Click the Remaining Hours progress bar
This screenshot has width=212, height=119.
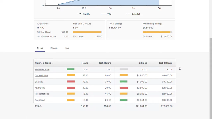[88, 32]
